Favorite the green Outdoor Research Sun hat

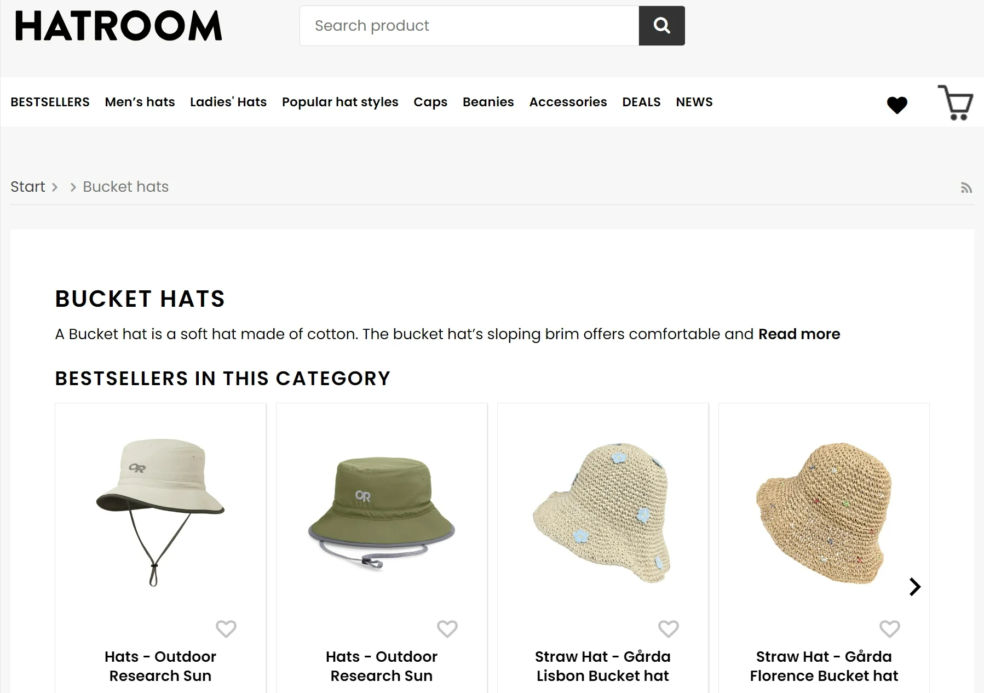(x=447, y=628)
